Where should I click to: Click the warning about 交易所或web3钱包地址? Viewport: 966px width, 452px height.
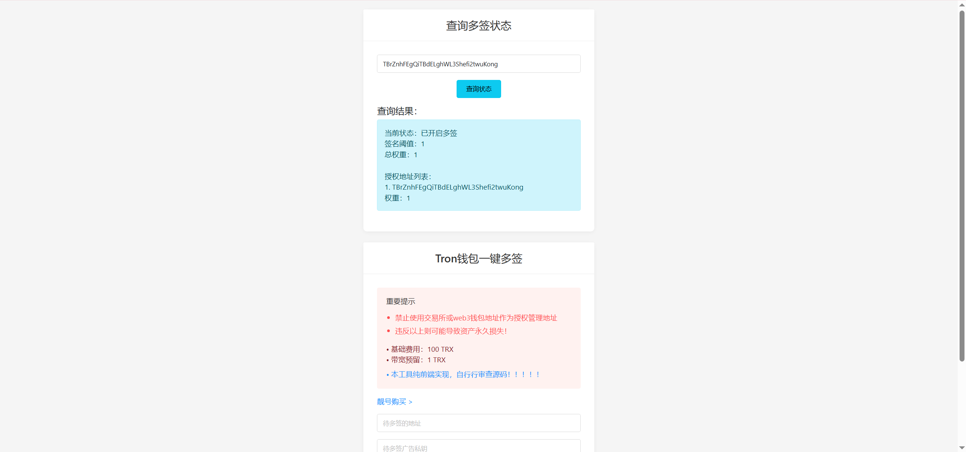[476, 318]
